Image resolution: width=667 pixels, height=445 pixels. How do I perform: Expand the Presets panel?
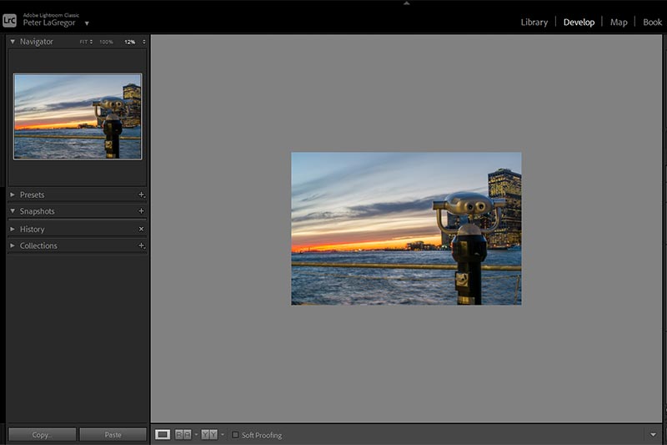tap(13, 195)
